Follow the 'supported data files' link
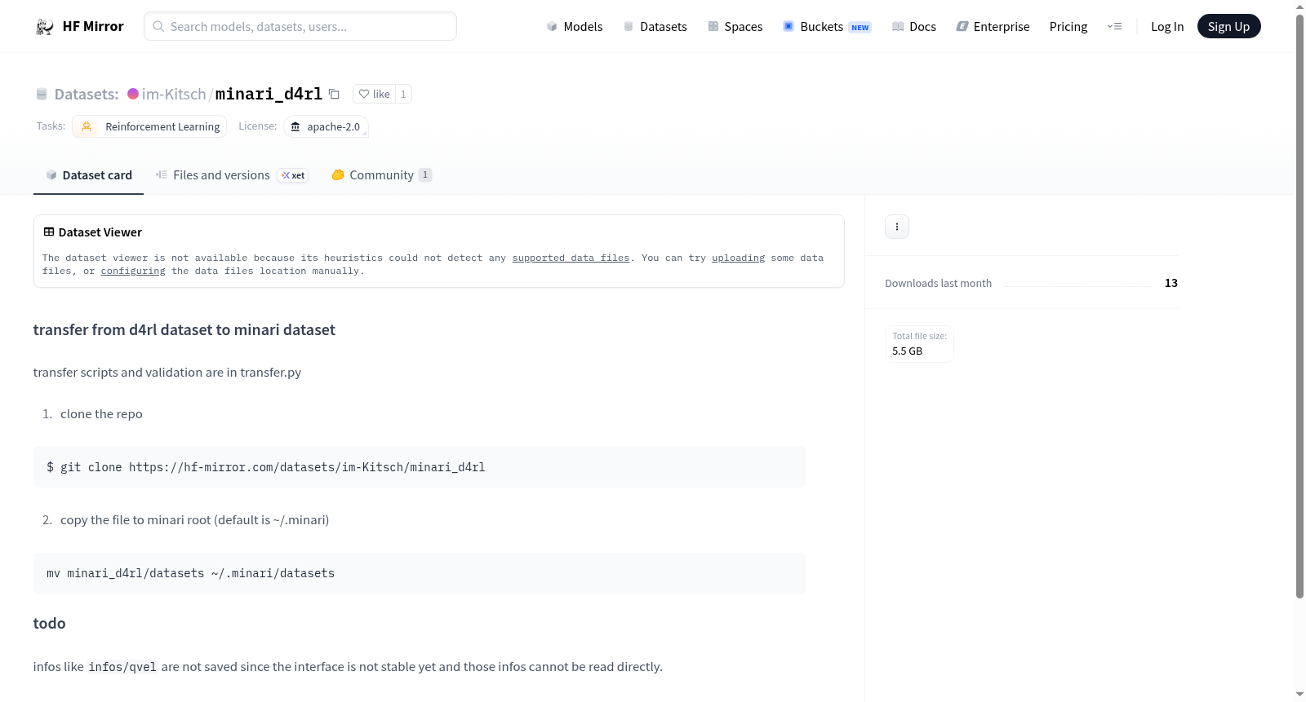 click(x=571, y=258)
